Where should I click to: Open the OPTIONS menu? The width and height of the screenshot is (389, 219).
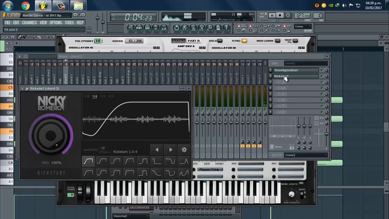[x=56, y=23]
